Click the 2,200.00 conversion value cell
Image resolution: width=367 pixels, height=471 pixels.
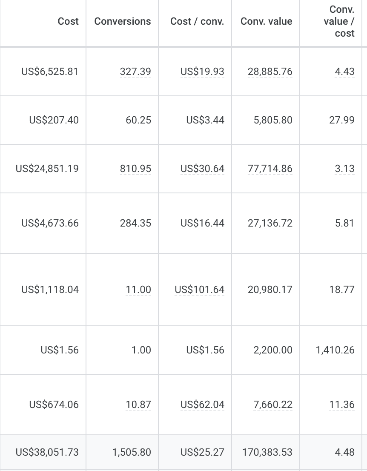[x=273, y=350]
